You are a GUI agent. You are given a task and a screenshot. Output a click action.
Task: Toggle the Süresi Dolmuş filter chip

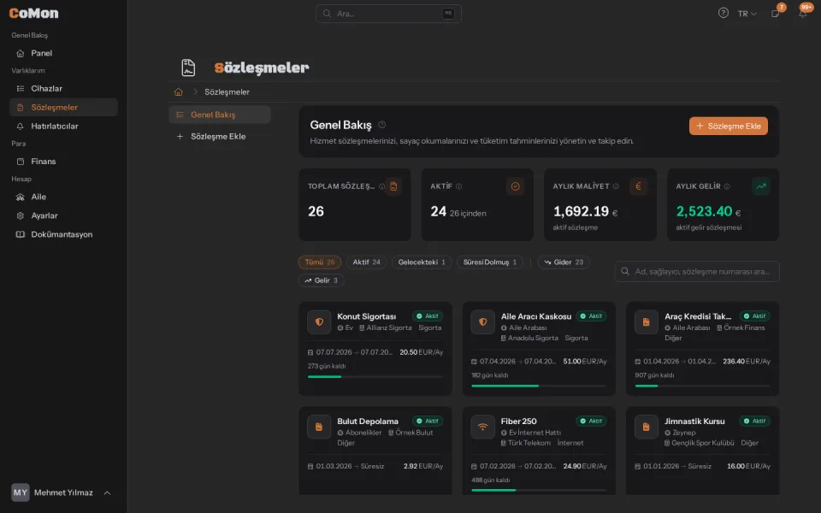pyautogui.click(x=489, y=262)
